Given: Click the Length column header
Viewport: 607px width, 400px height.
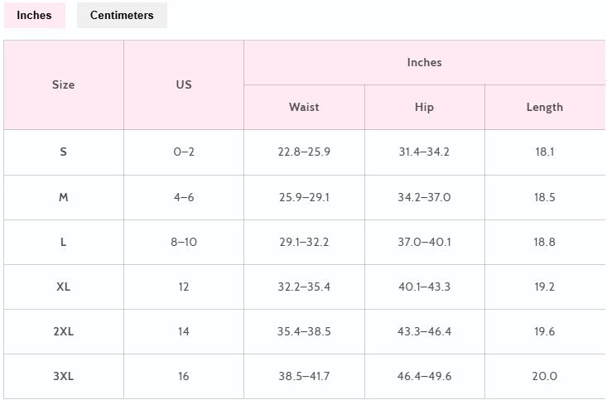Looking at the screenshot, I should [545, 108].
